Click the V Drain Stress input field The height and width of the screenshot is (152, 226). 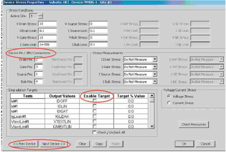point(47,24)
